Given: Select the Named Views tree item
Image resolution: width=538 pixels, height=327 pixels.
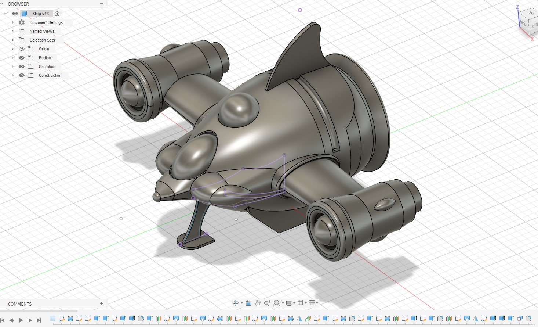Looking at the screenshot, I should (42, 31).
